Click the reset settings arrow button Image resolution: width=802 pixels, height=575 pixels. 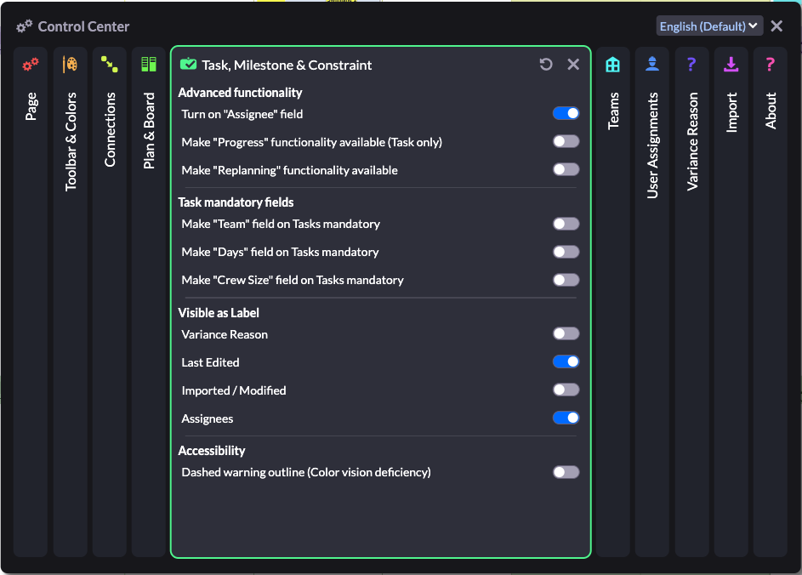pos(546,64)
